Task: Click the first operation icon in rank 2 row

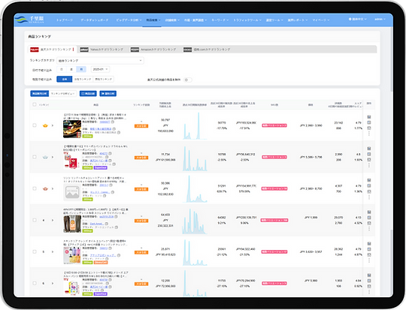Action: [369, 149]
